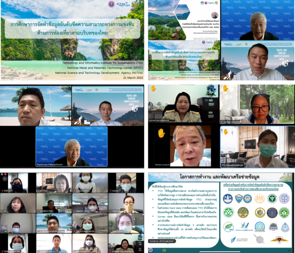Select the Pitchayabha@oja highlighted video tile
This screenshot has width=295, height=253.
(257, 147)
